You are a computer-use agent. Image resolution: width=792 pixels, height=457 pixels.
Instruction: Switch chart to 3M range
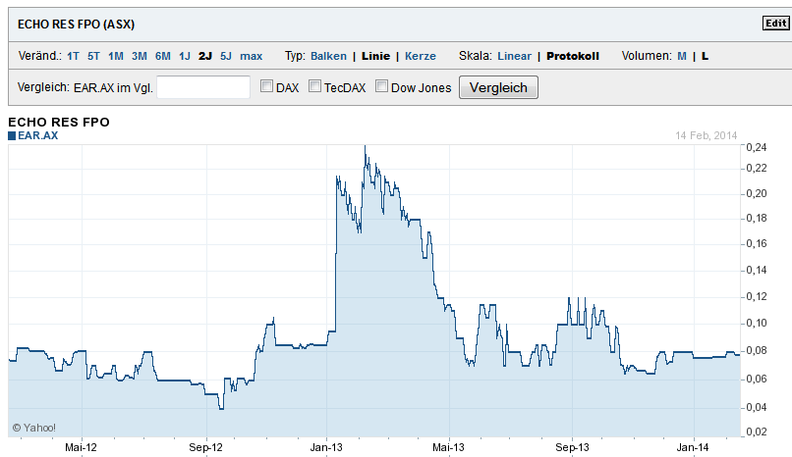pyautogui.click(x=140, y=56)
